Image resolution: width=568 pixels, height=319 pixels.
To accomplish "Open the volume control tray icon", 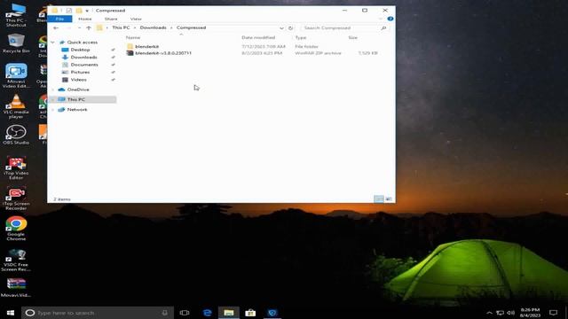I will click(x=511, y=313).
